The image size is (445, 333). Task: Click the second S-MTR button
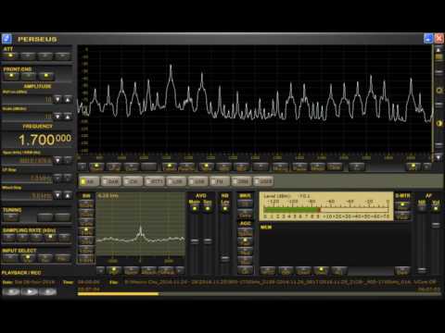click(402, 216)
